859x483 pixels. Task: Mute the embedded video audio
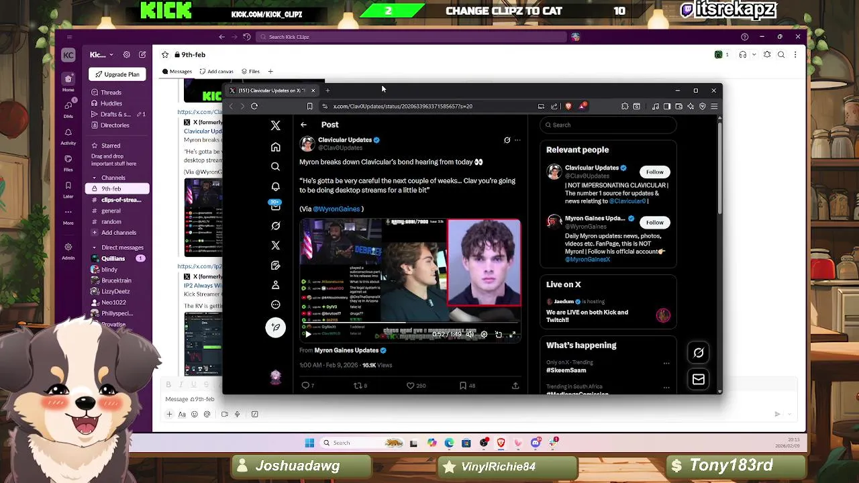coord(470,334)
